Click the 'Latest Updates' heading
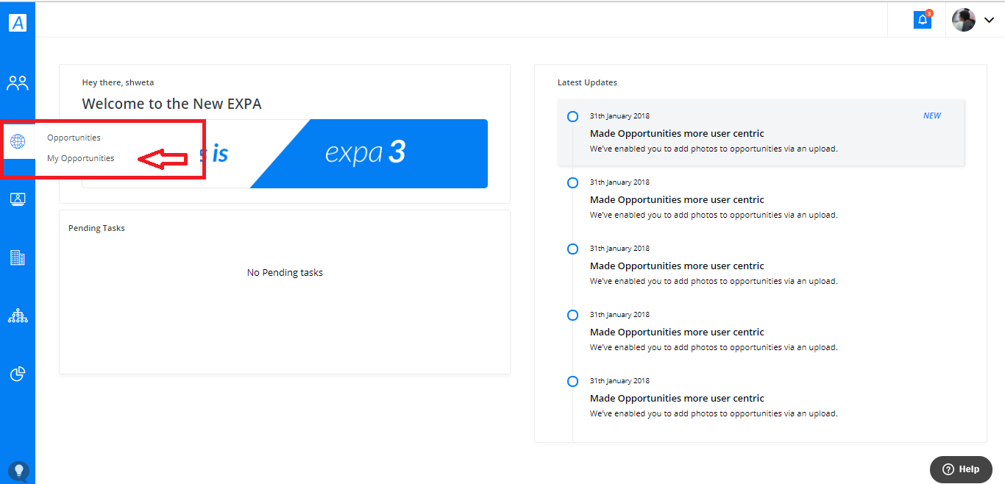This screenshot has width=1005, height=484. [x=587, y=82]
